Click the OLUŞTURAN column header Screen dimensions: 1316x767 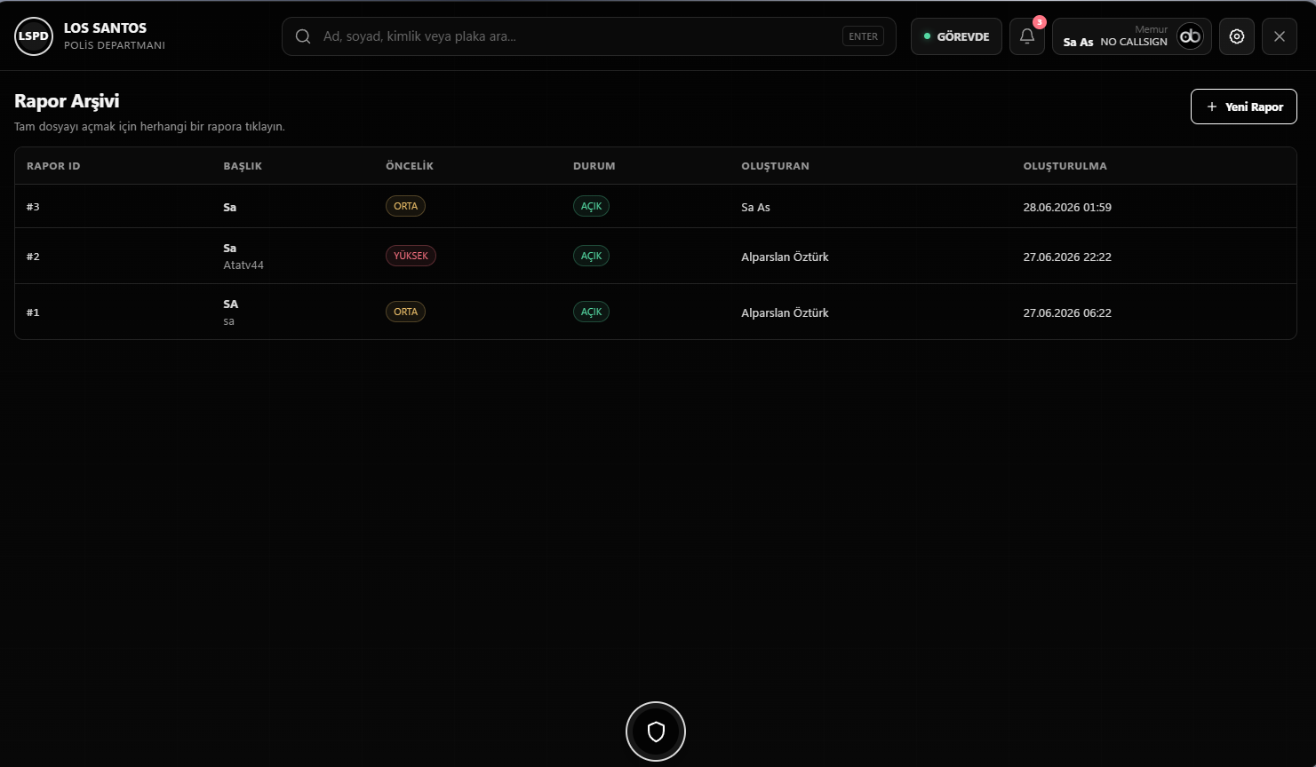click(775, 166)
